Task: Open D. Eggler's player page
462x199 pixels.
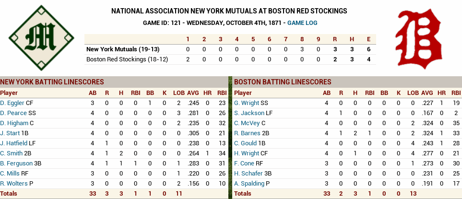Action: tap(12, 103)
